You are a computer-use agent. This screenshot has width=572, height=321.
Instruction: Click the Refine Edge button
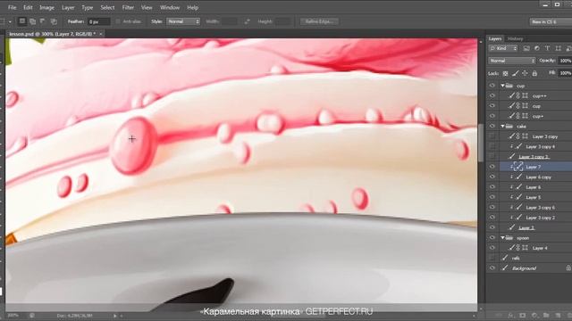(319, 21)
